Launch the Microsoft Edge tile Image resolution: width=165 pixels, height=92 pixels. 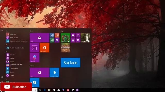coord(54,73)
